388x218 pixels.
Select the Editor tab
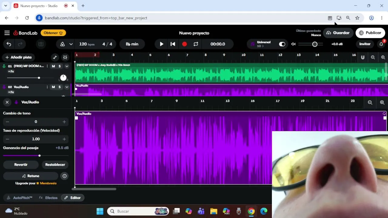tap(73, 198)
